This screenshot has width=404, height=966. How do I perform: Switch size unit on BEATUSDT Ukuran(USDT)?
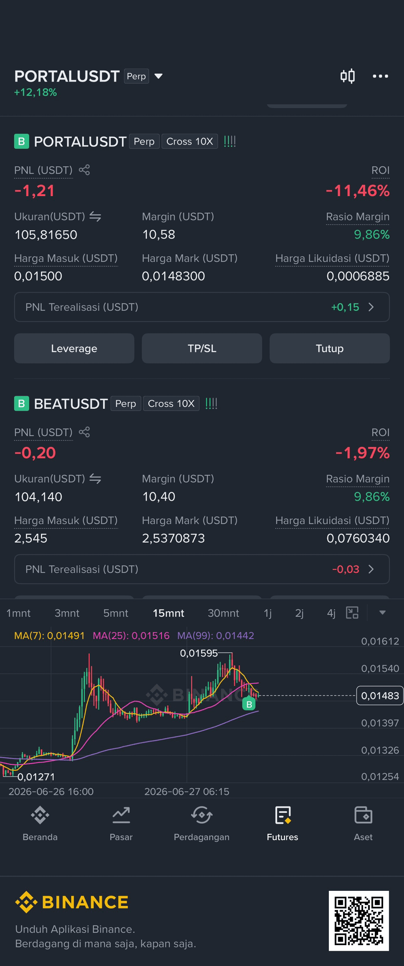95,479
